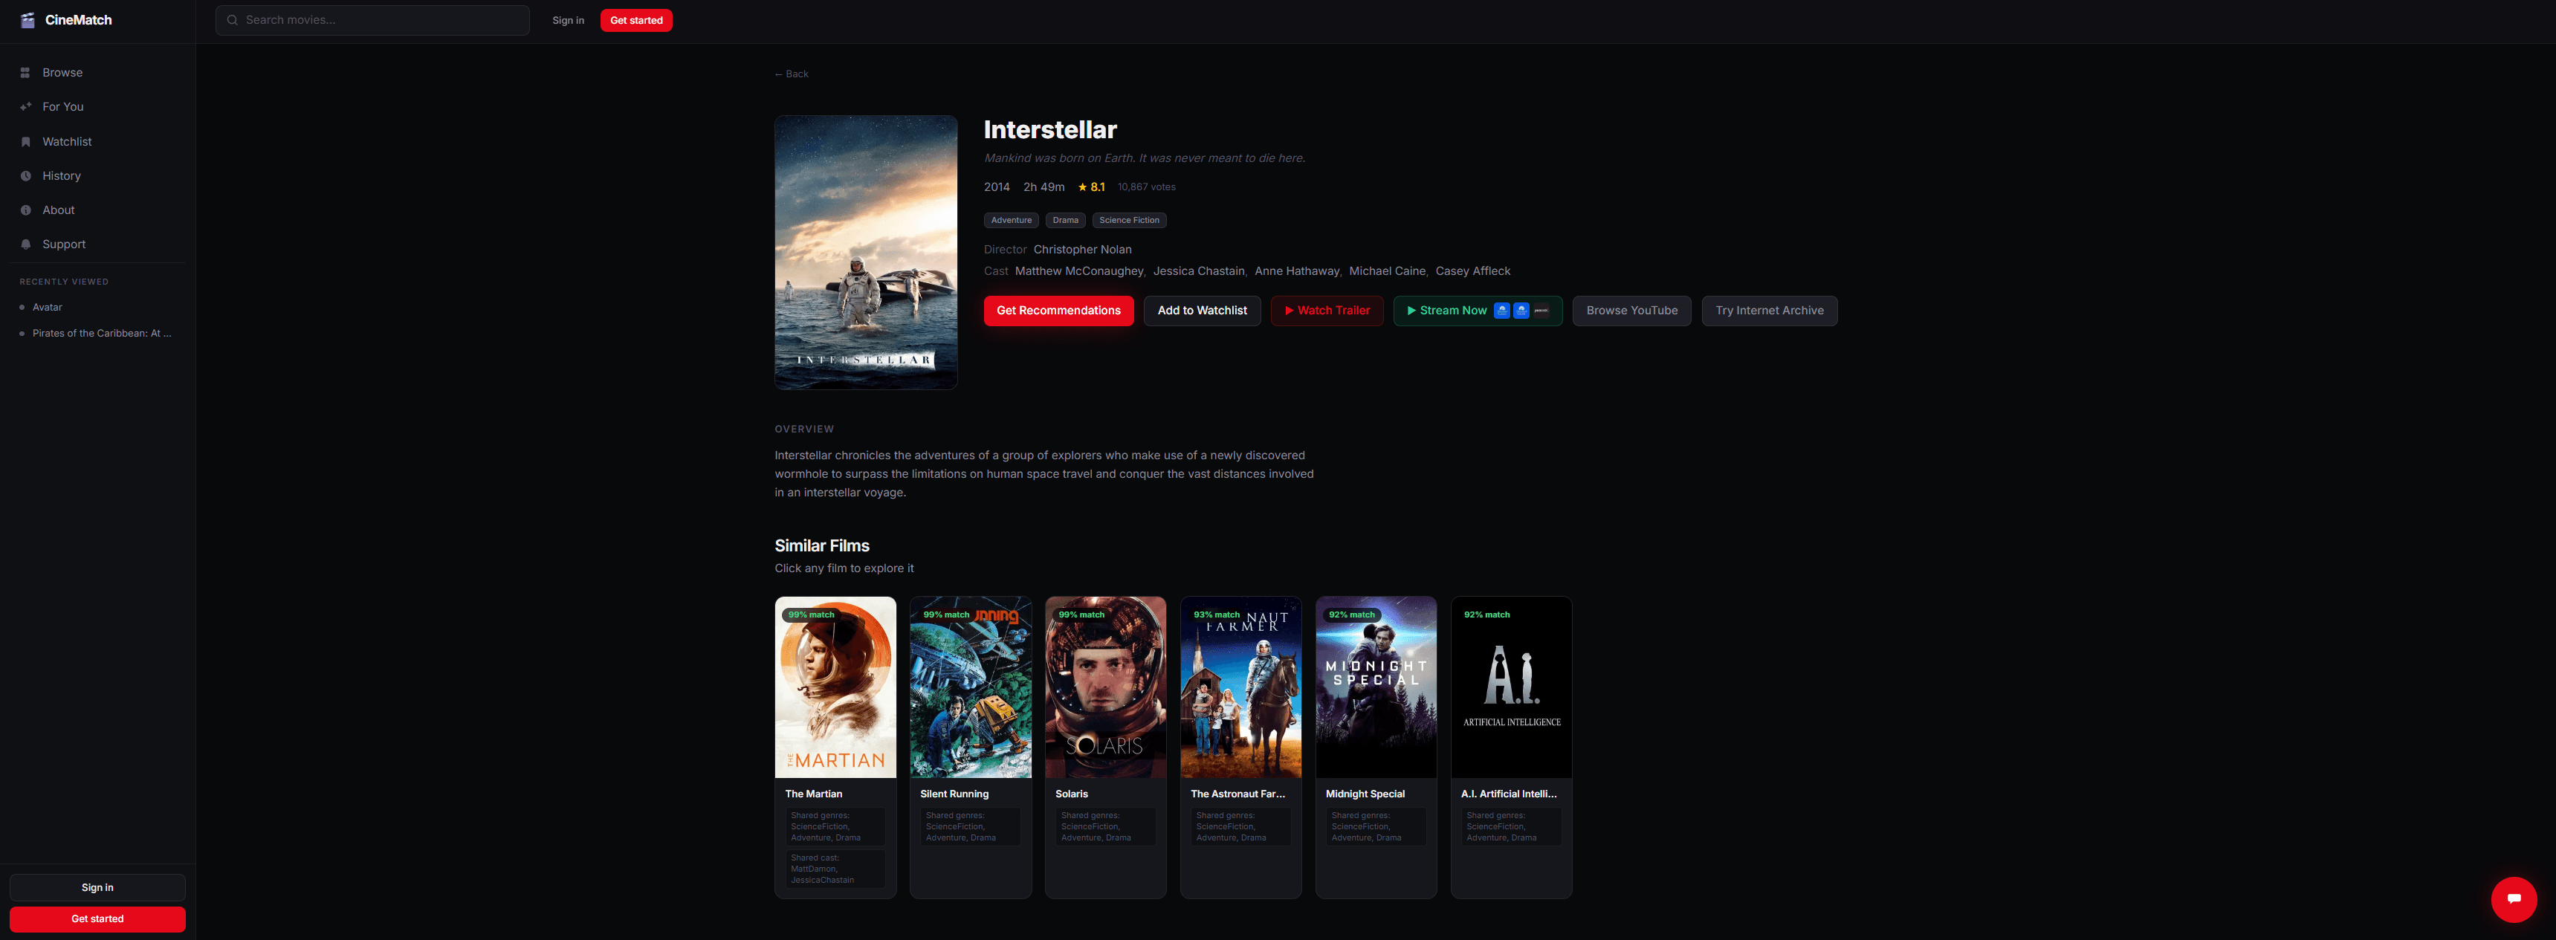Click The Martian title text
The image size is (2556, 940).
[814, 794]
